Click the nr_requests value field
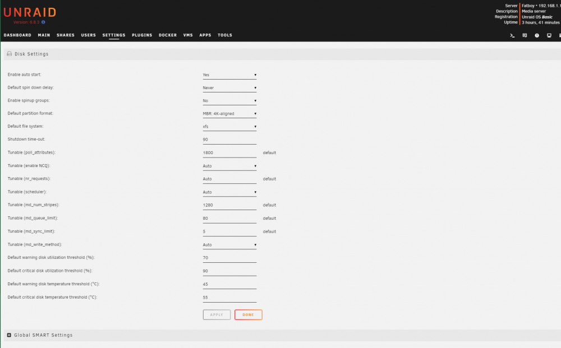Screen dimensions: 561x348 coord(229,179)
